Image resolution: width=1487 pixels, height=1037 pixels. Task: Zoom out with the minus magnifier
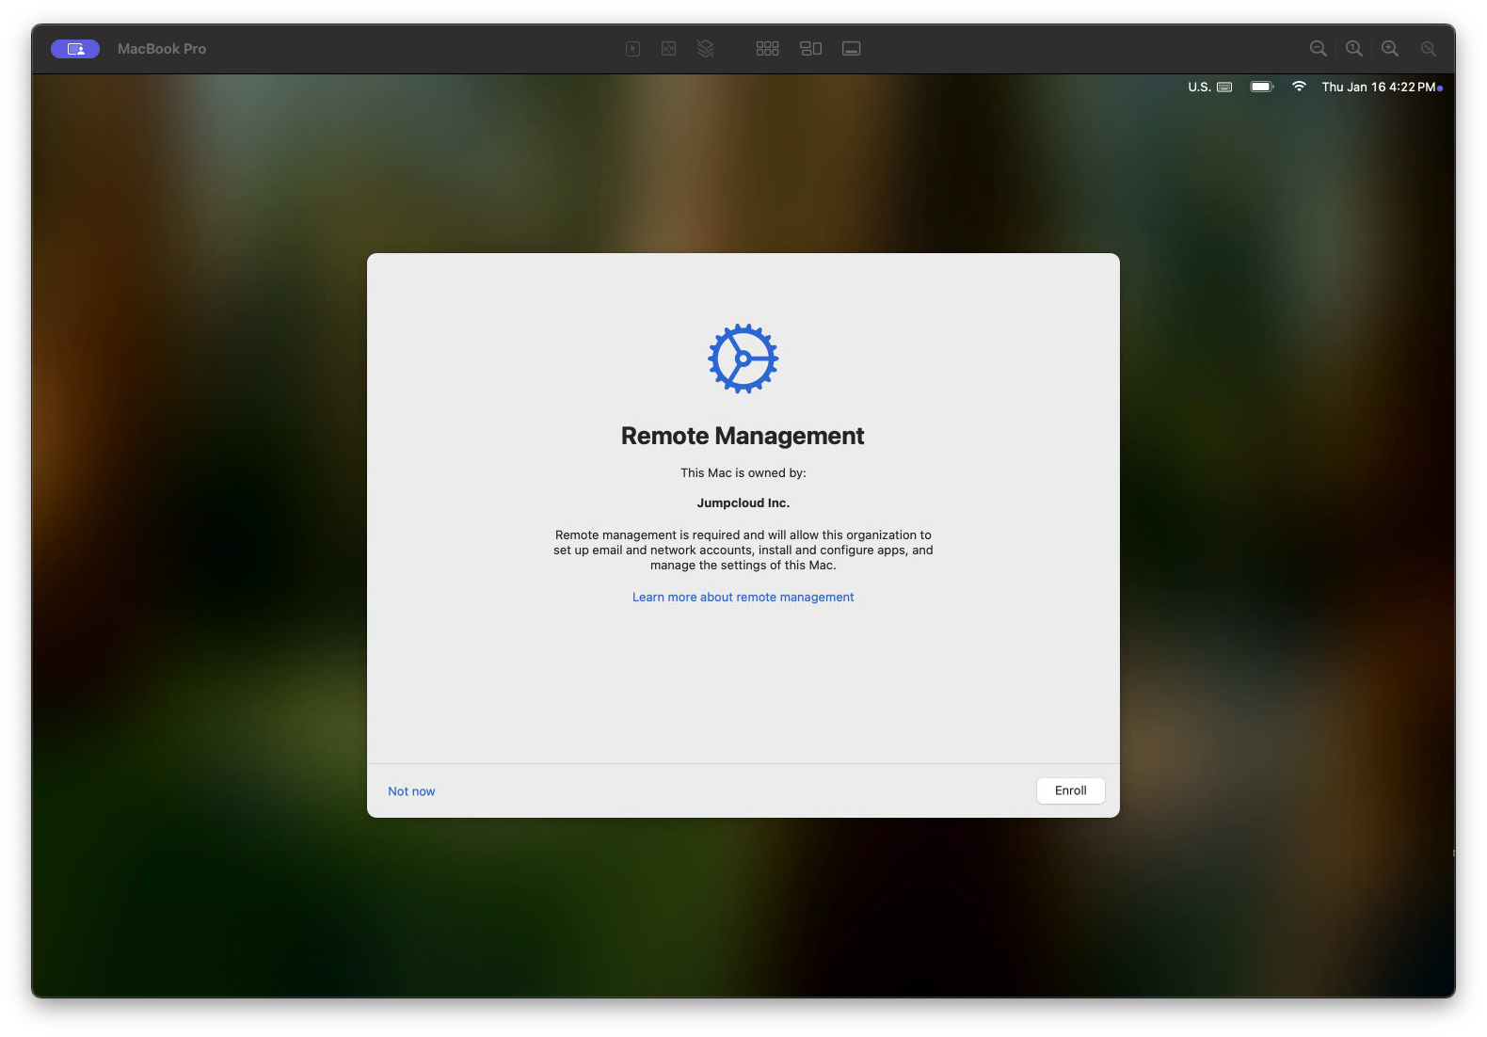(1318, 49)
